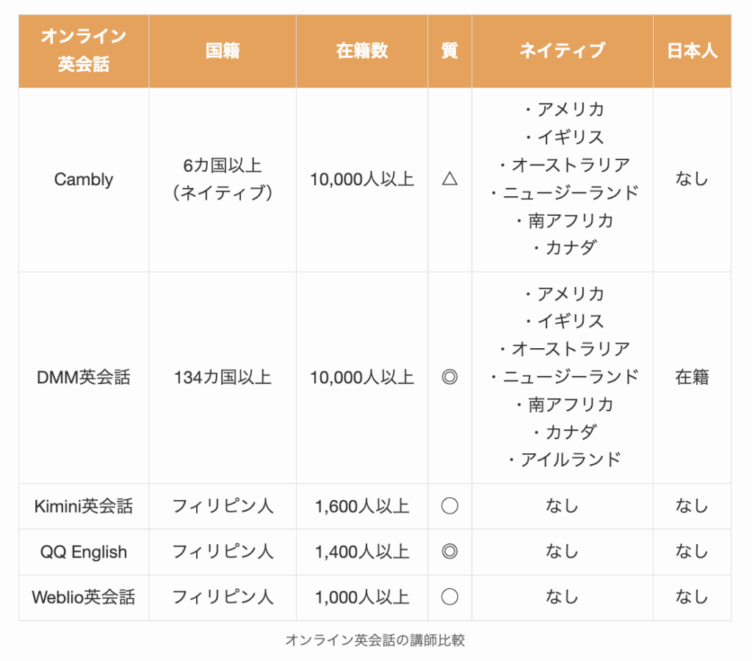
Task: Click the 在籍数 column header
Action: pos(362,51)
